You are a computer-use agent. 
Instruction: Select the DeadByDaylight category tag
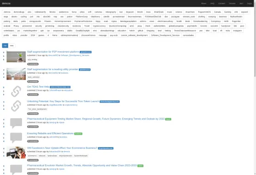pyautogui.click(x=83, y=31)
